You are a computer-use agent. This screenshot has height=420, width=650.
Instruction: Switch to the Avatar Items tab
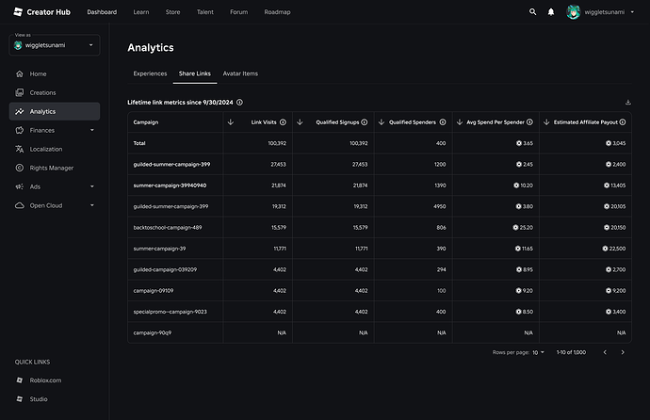click(240, 73)
